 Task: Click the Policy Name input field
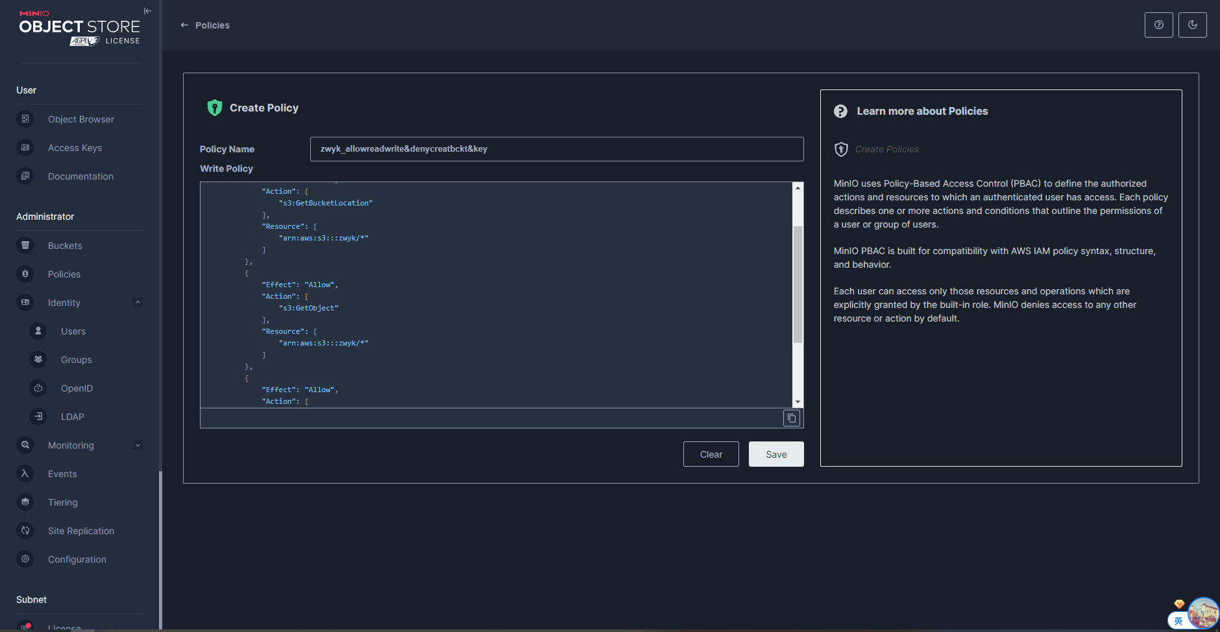556,149
